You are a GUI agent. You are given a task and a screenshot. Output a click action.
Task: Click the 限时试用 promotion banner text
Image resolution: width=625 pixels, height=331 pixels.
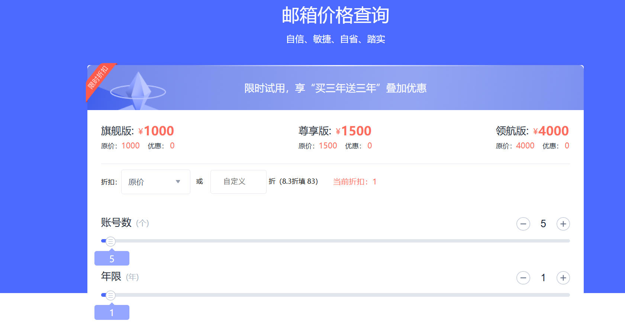[335, 88]
